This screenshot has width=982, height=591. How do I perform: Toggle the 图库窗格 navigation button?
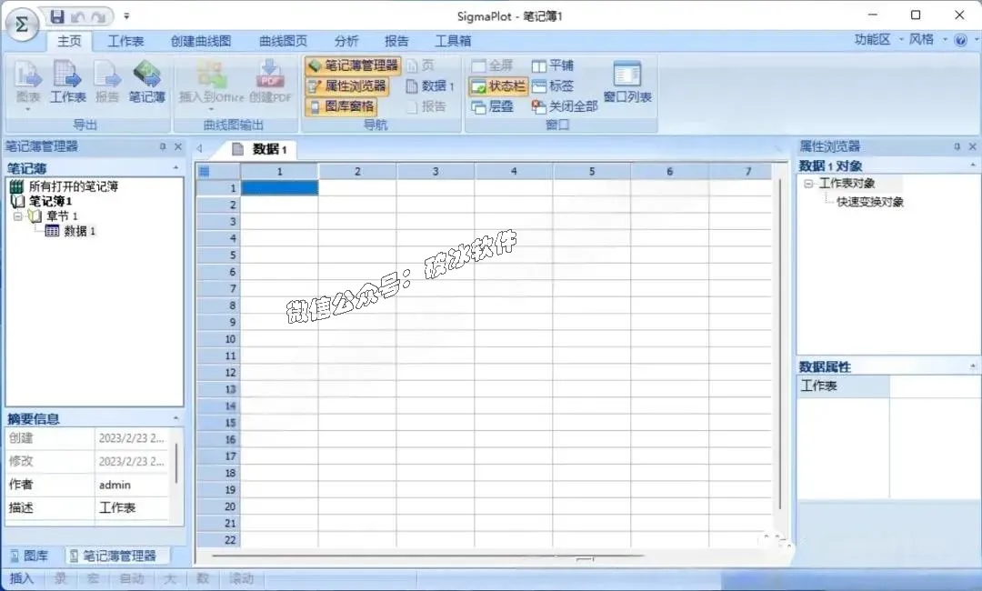tap(341, 106)
